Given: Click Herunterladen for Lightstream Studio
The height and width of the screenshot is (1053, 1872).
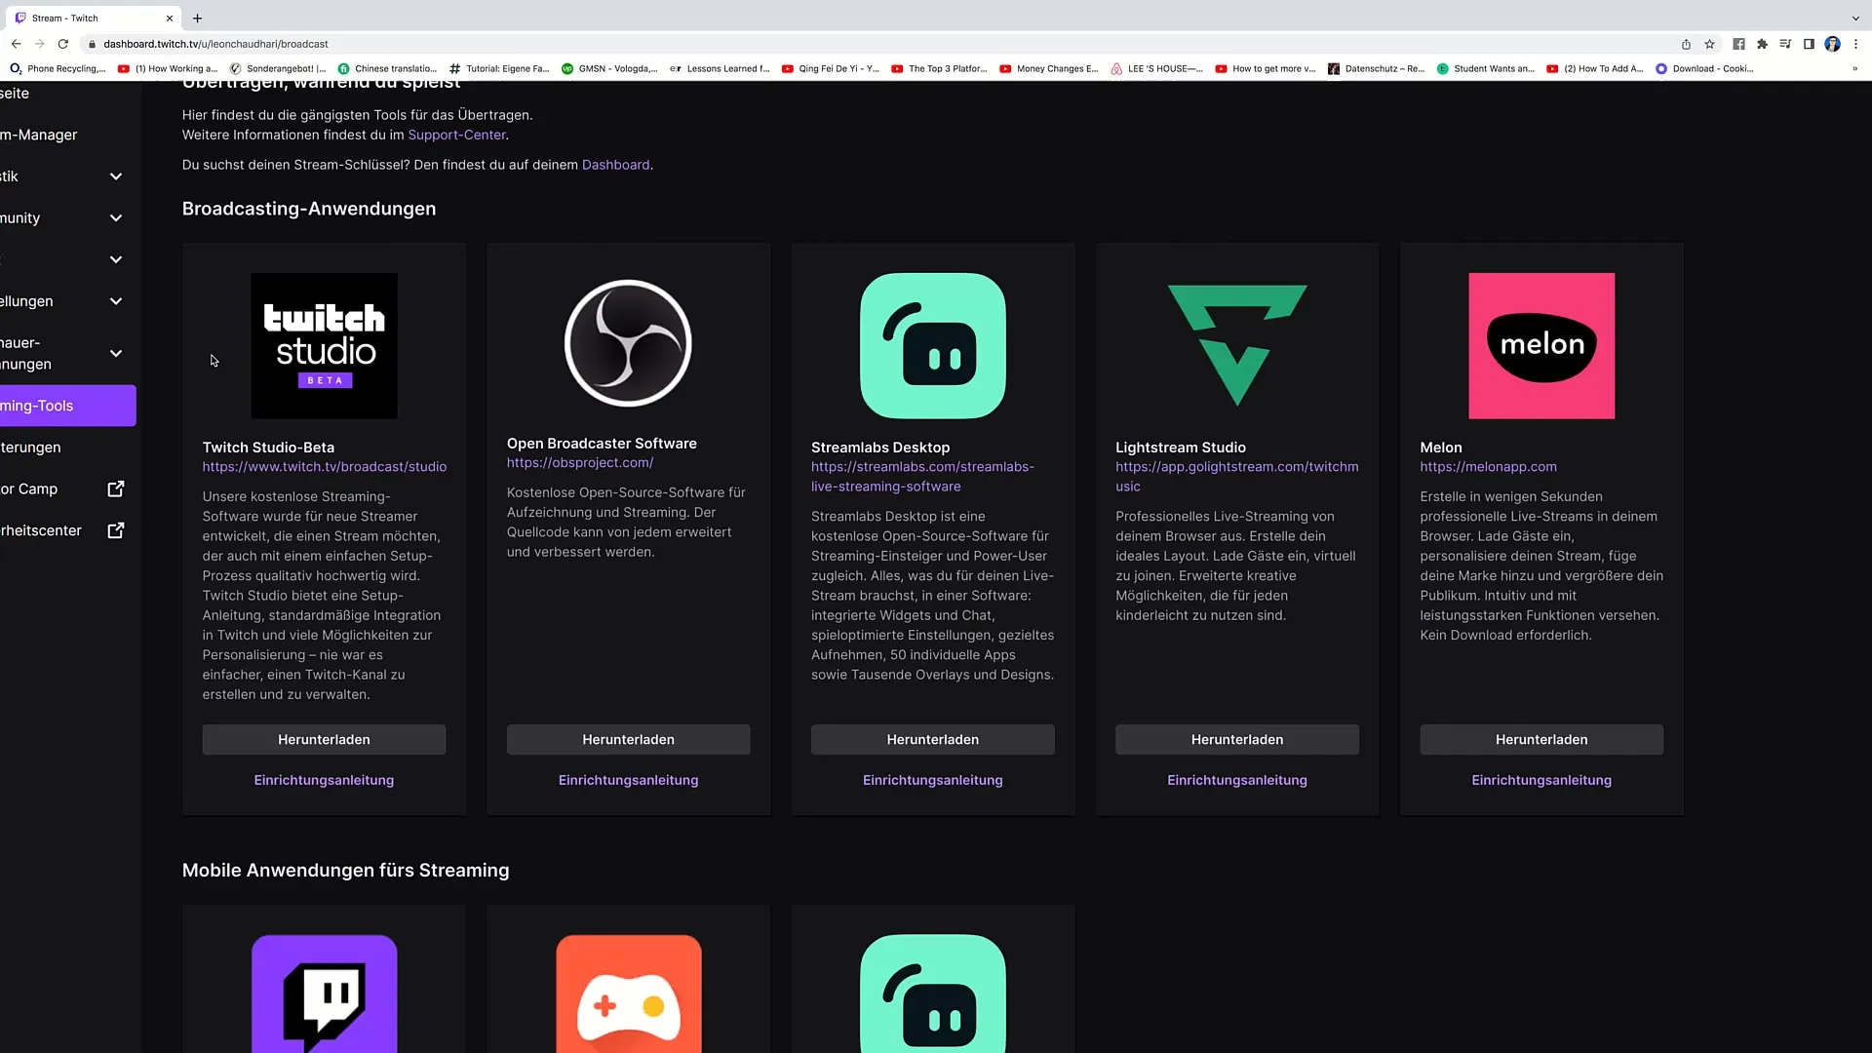Looking at the screenshot, I should 1237,739.
